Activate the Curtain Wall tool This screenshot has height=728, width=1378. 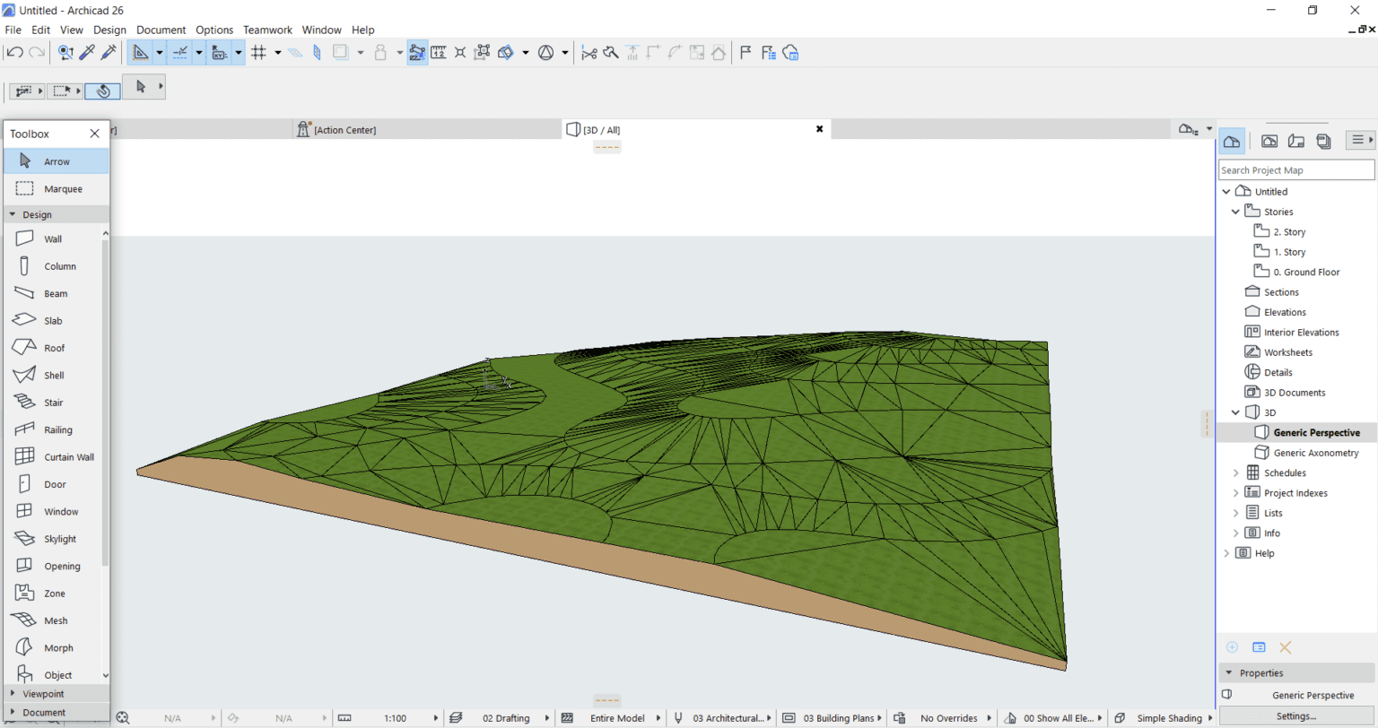pyautogui.click(x=69, y=456)
